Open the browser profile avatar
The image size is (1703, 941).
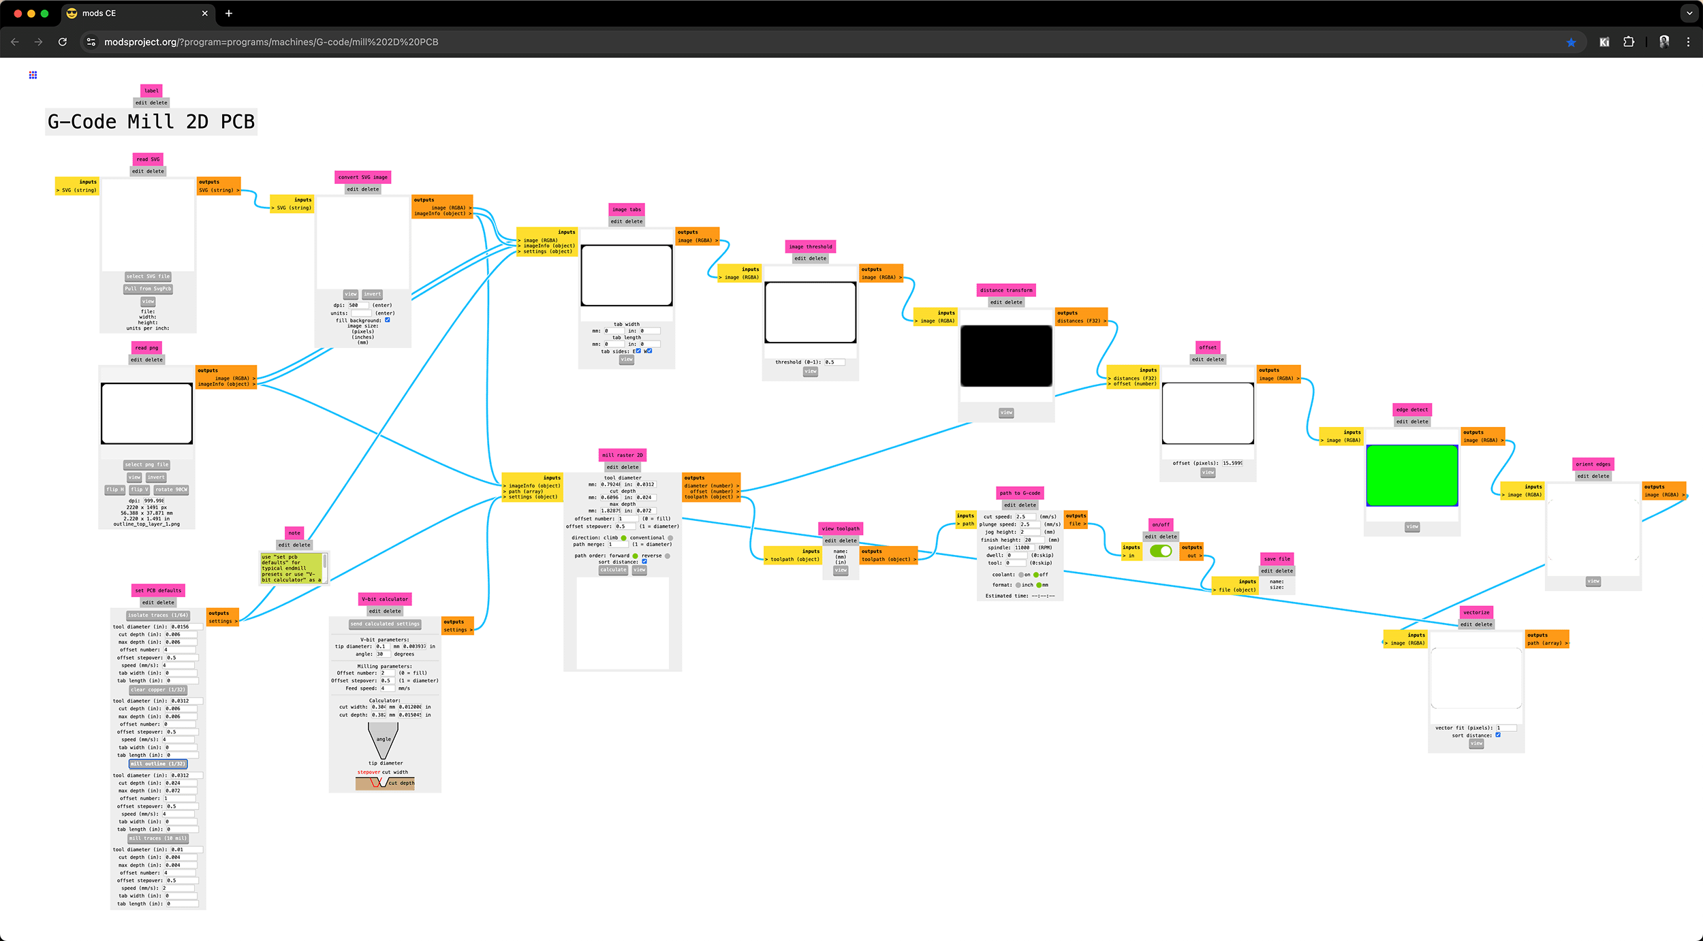pos(1664,42)
